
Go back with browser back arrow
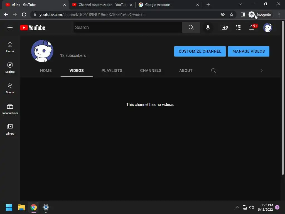click(6, 14)
